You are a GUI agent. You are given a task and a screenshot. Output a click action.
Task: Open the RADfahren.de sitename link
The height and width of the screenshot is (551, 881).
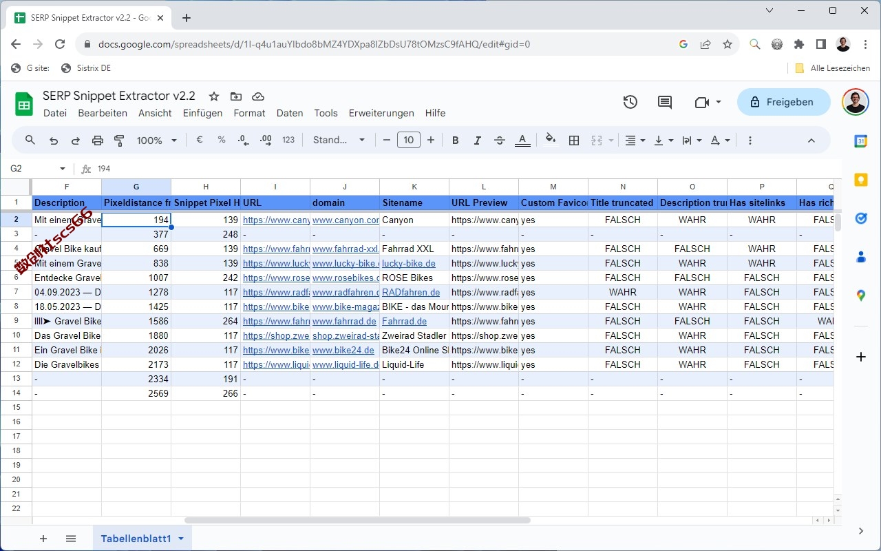point(411,293)
